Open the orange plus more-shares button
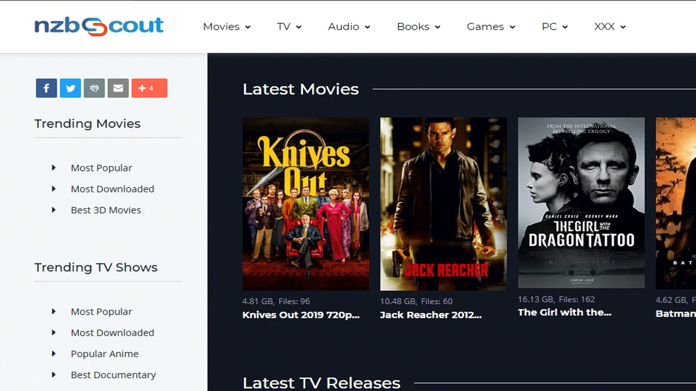This screenshot has height=391, width=696. click(149, 88)
